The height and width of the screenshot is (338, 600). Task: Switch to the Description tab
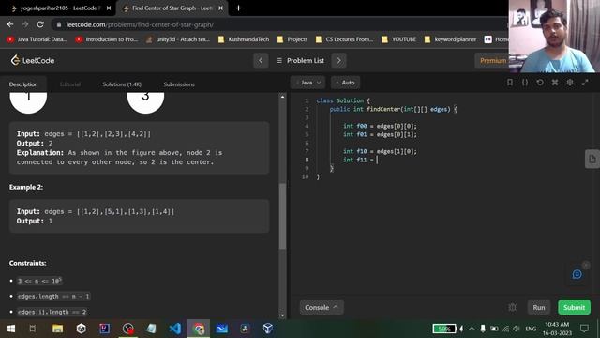(x=23, y=84)
